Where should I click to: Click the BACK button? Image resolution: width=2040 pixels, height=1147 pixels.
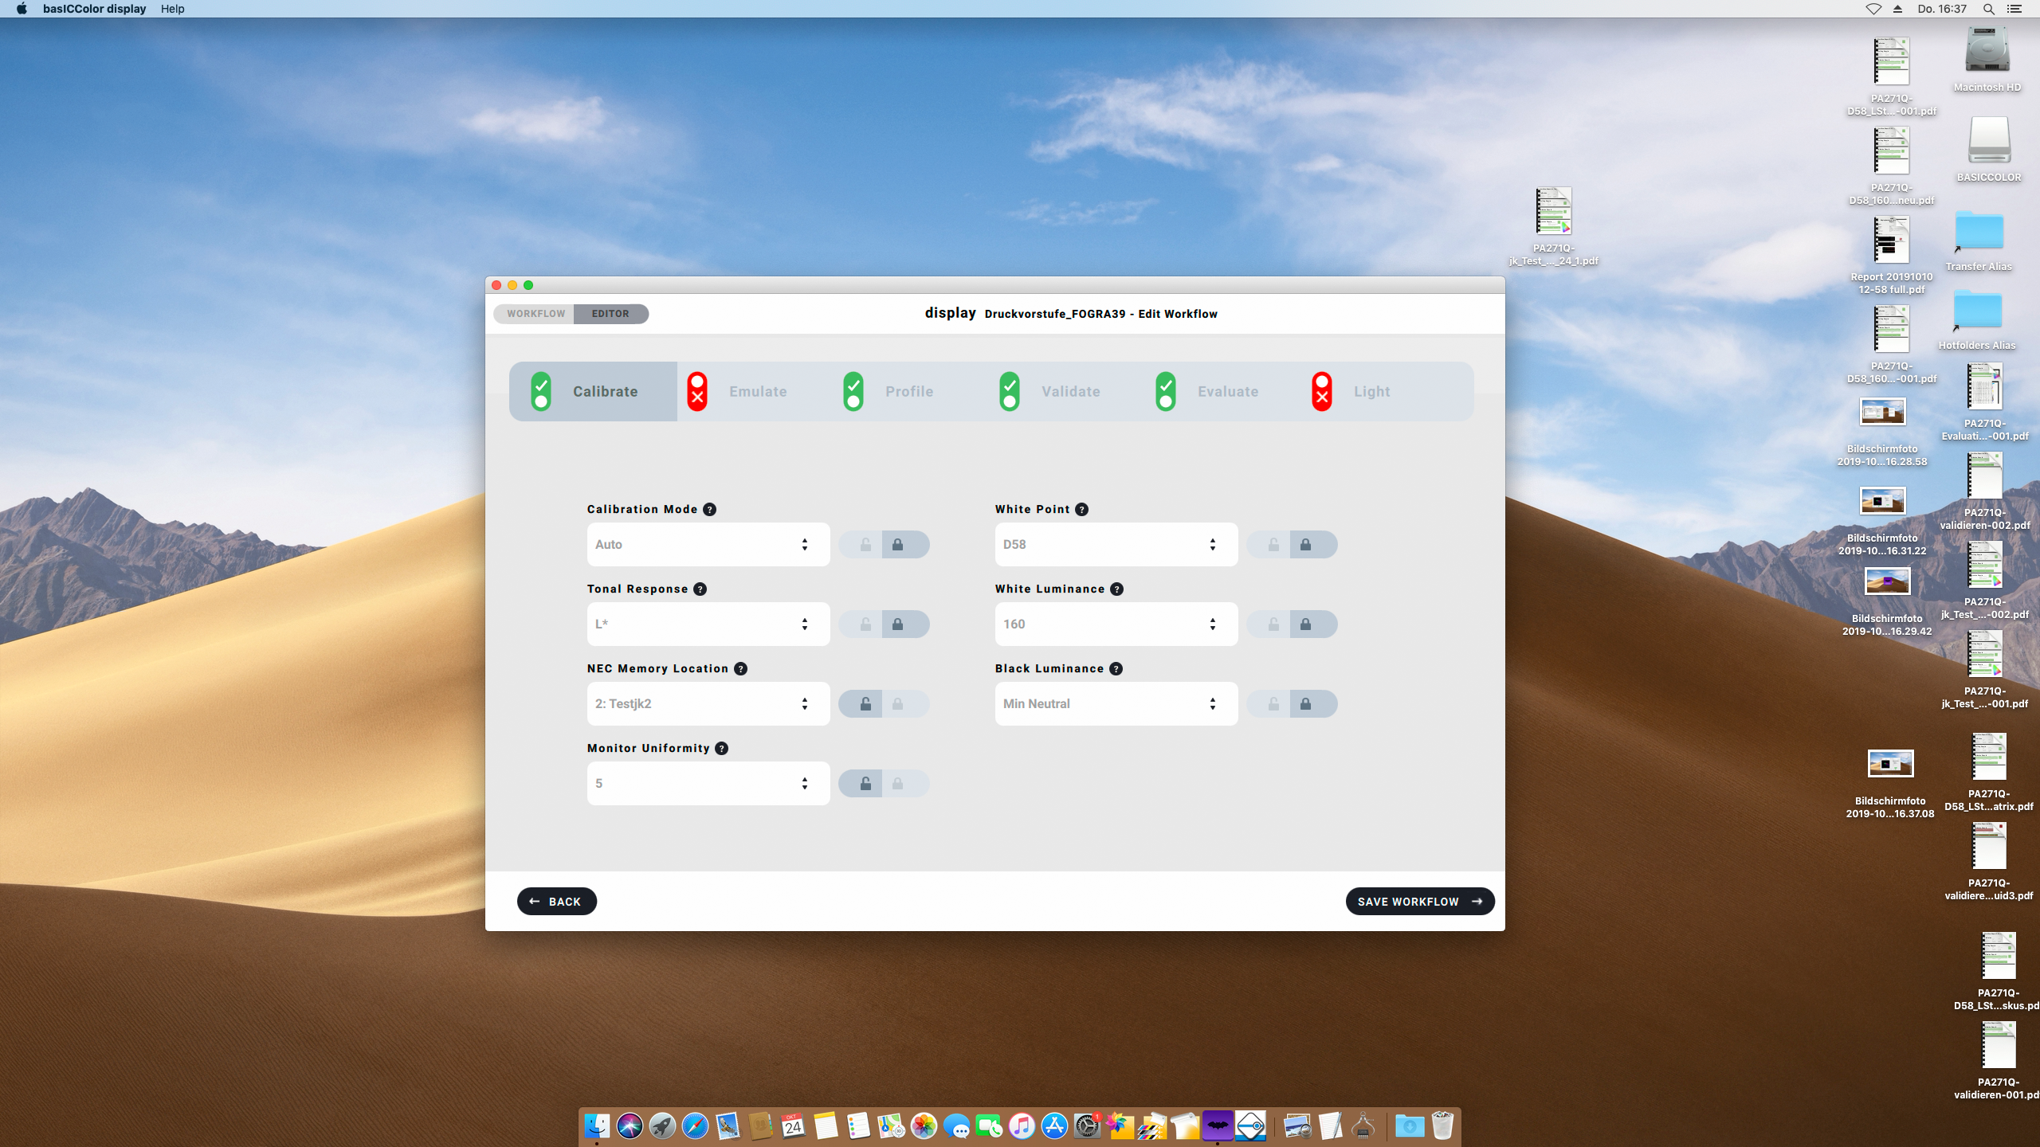click(x=556, y=902)
